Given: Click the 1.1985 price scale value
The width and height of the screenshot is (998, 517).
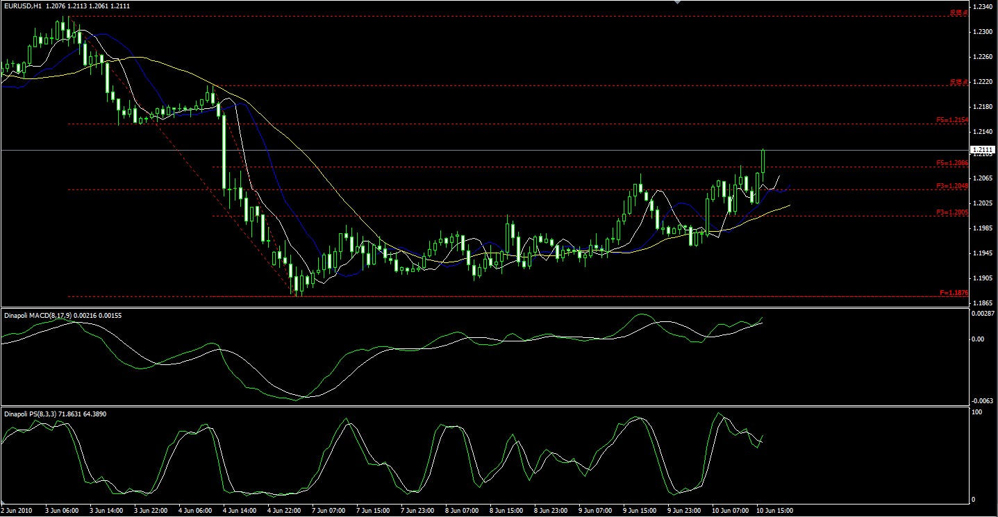Looking at the screenshot, I should [x=983, y=228].
